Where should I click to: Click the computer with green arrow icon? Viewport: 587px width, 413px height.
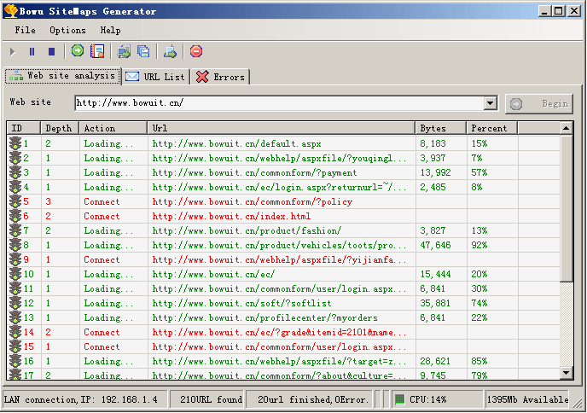(124, 51)
